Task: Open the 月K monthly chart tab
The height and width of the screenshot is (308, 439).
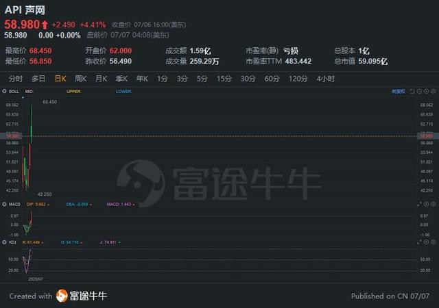Action: coord(102,79)
